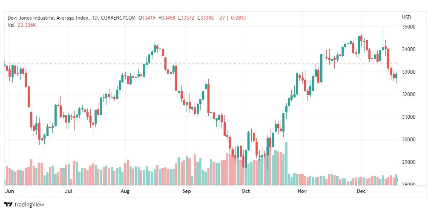Select the Jul marker on time axis

[68, 192]
